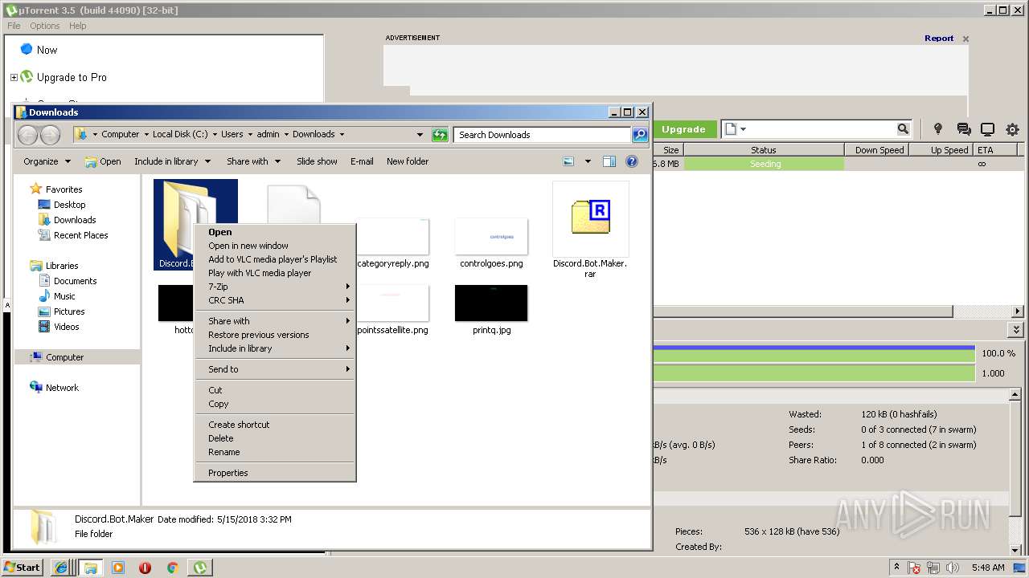Open uTorrent chat bubbles icon
The height and width of the screenshot is (578, 1029).
[x=963, y=129]
